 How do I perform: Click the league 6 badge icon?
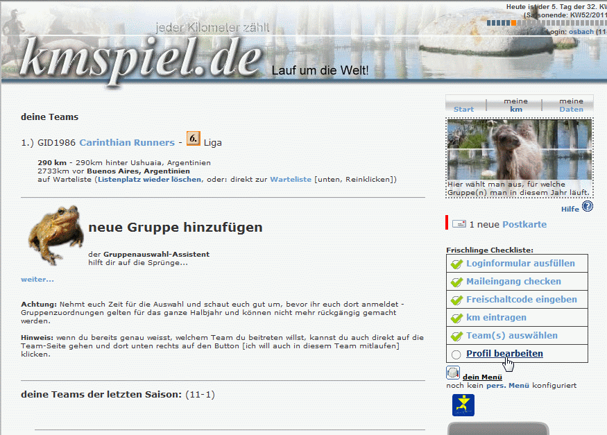tap(194, 139)
